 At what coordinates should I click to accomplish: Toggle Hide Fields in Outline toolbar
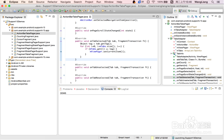(x=196, y=17)
